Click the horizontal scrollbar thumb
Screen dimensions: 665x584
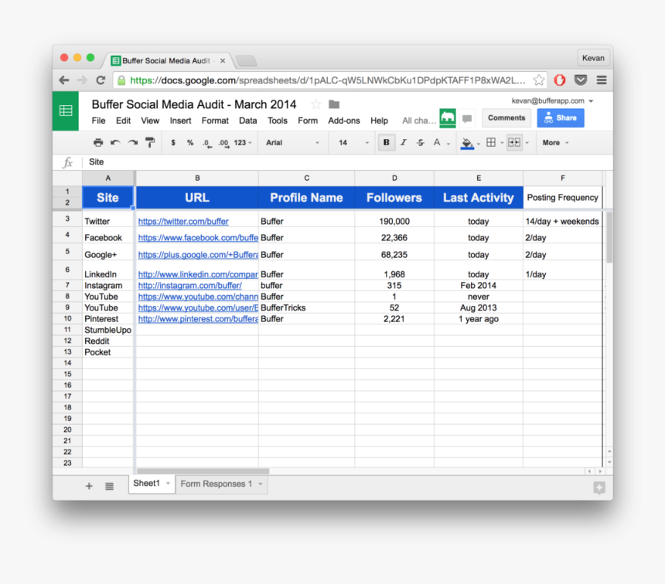click(203, 471)
